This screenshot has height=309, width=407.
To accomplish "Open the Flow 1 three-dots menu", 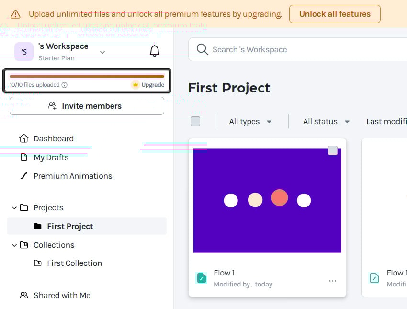I will [332, 281].
